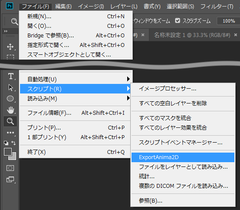Choose 統計... script item

(183, 177)
